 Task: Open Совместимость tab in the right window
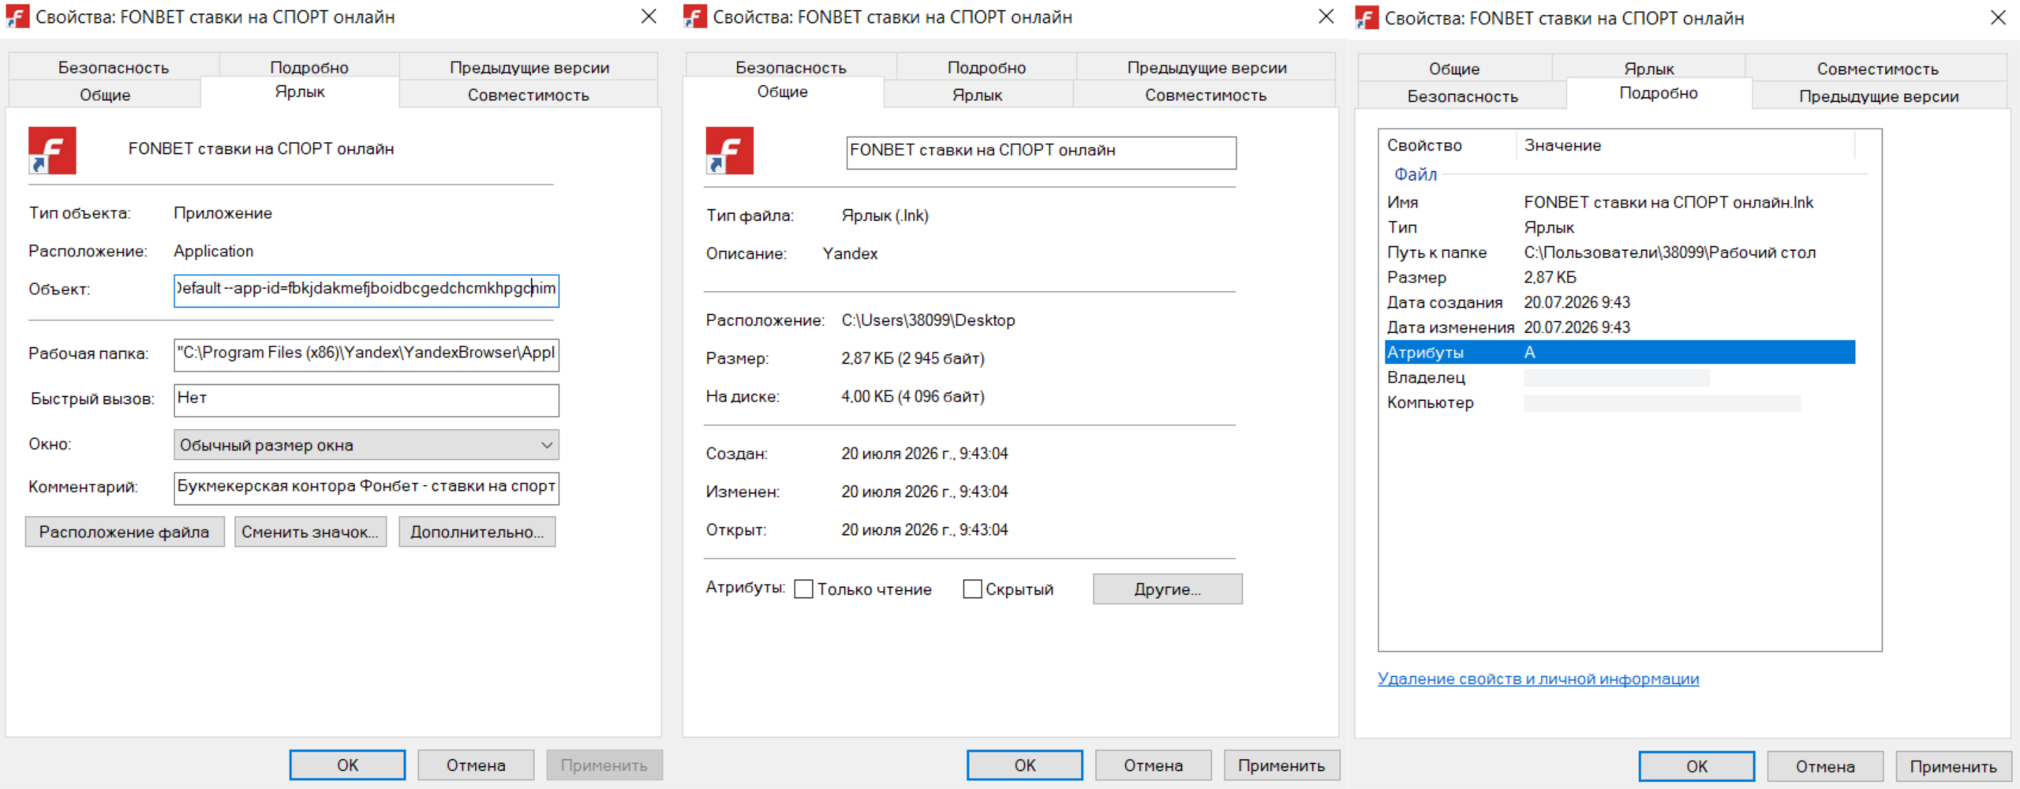click(x=1877, y=69)
